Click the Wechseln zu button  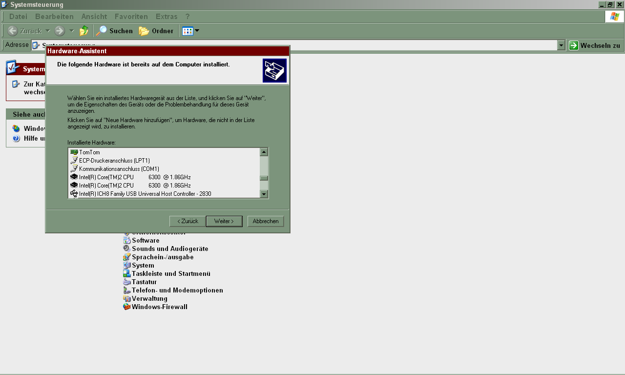pos(595,45)
